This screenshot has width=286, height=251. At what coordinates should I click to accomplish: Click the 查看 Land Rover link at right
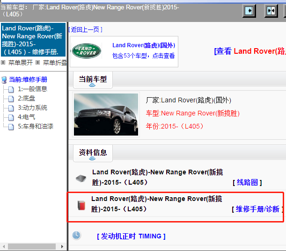[250, 51]
